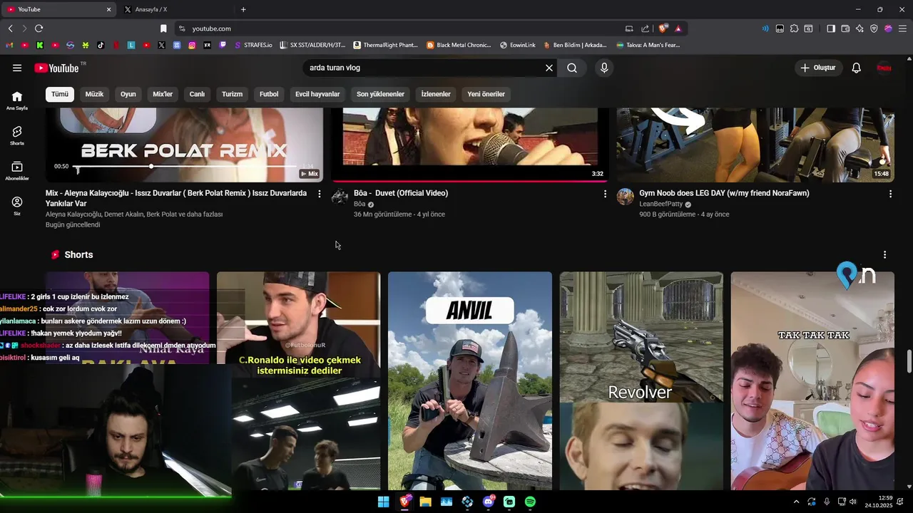Open the Revolver Shorts thumbnail

click(x=641, y=380)
